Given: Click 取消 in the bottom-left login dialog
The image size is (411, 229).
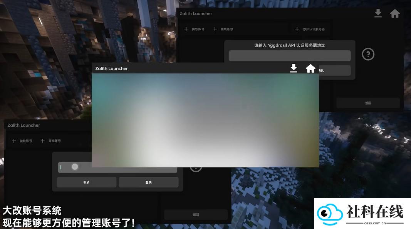Looking at the screenshot, I should [x=87, y=182].
